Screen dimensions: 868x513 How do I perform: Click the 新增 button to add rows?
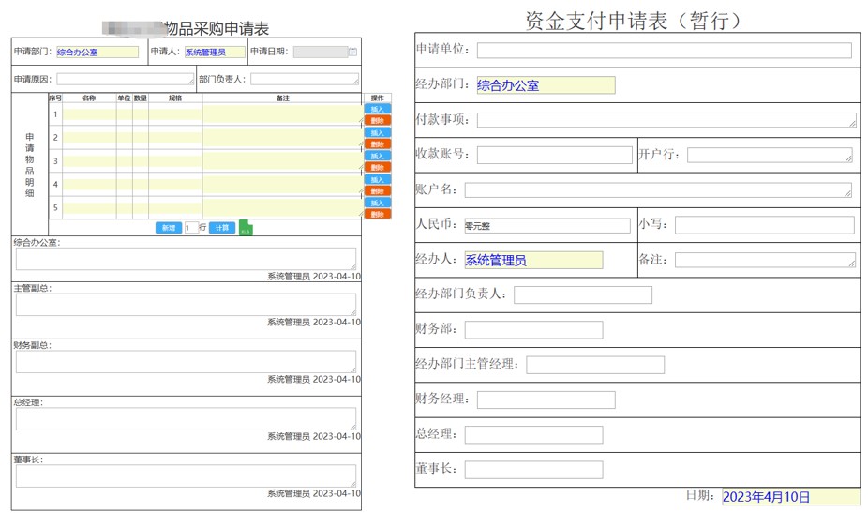coord(169,228)
